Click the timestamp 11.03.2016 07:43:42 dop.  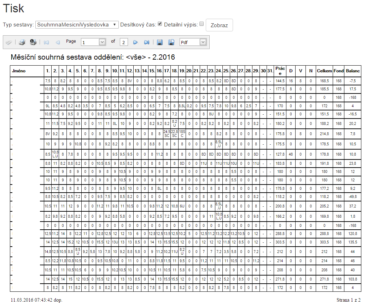point(36,300)
